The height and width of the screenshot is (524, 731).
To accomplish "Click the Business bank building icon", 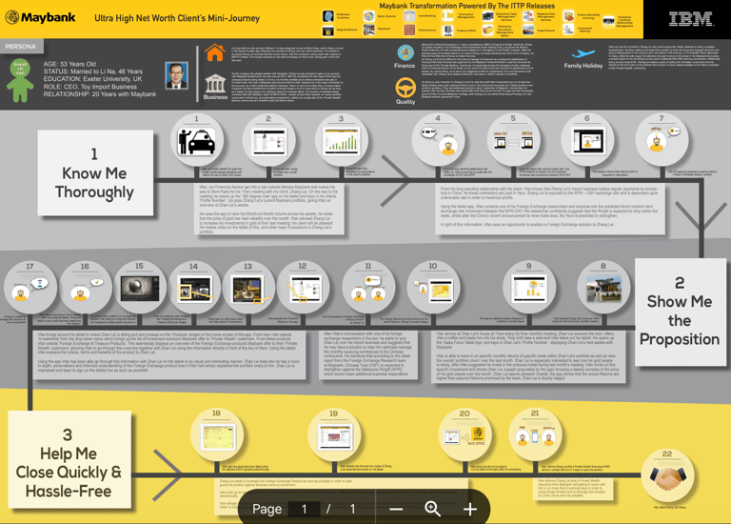I will coord(215,84).
